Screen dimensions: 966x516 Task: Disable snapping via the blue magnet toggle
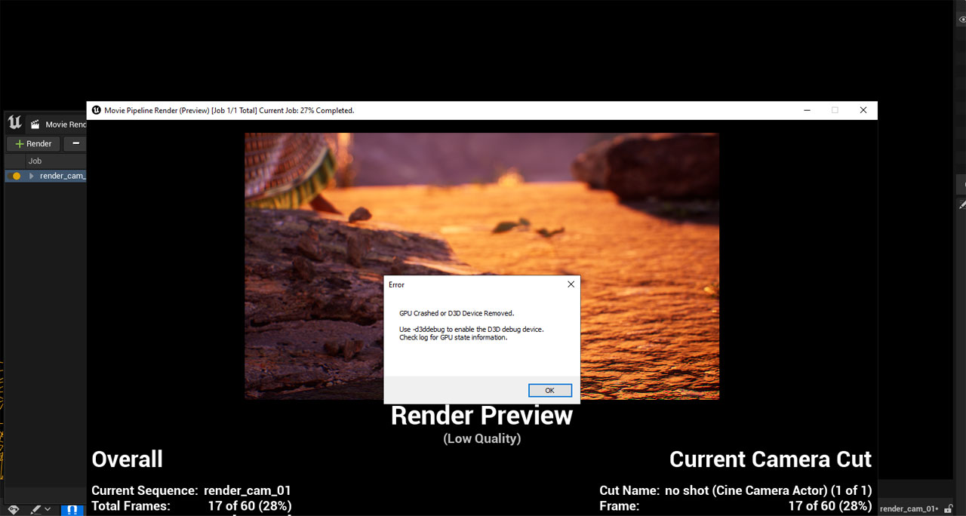pos(72,511)
